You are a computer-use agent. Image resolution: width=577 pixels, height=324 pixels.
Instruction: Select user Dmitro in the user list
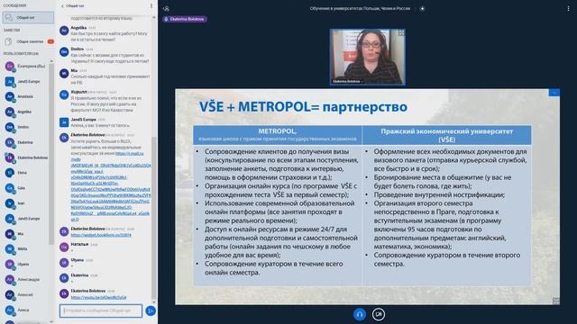26,127
